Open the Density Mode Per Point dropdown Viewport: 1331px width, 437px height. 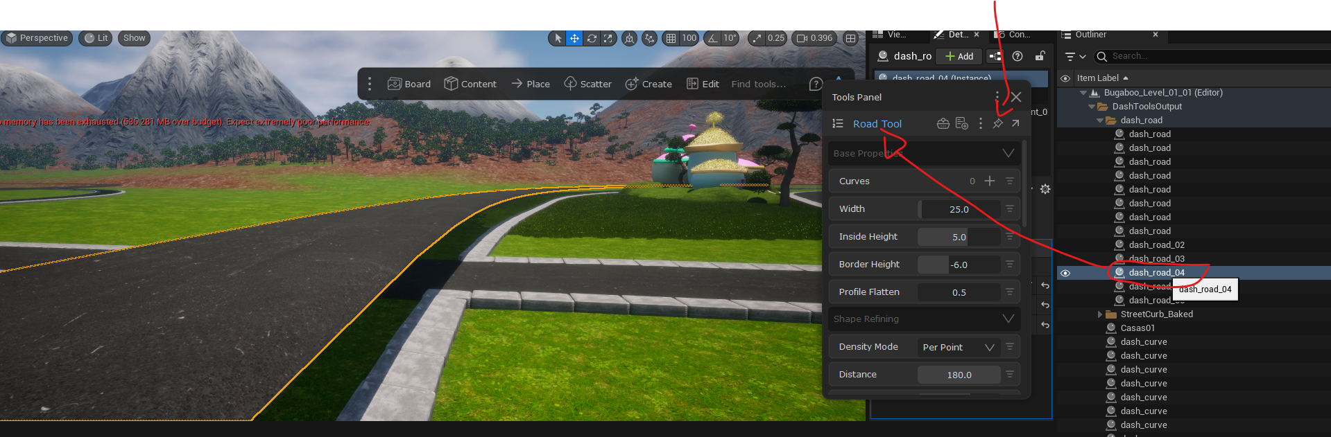point(959,347)
